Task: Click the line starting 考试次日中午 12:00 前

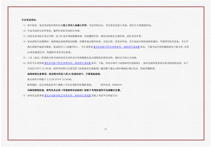Action: coord(91,69)
